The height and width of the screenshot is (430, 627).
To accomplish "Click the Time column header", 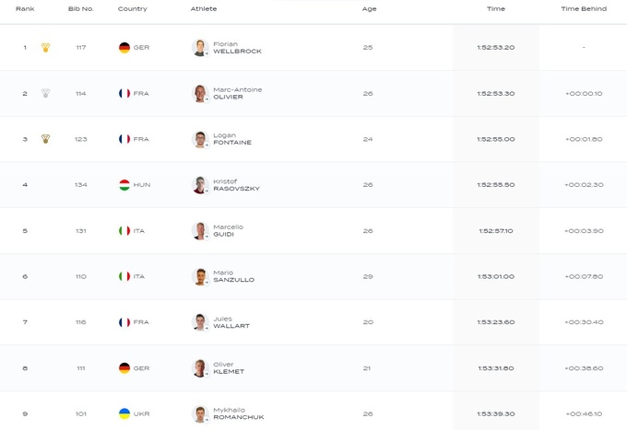I will tap(495, 8).
